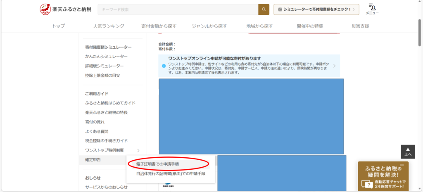Click the blue info icon in the notice
Screen dimensions: 423x192
(x=164, y=66)
